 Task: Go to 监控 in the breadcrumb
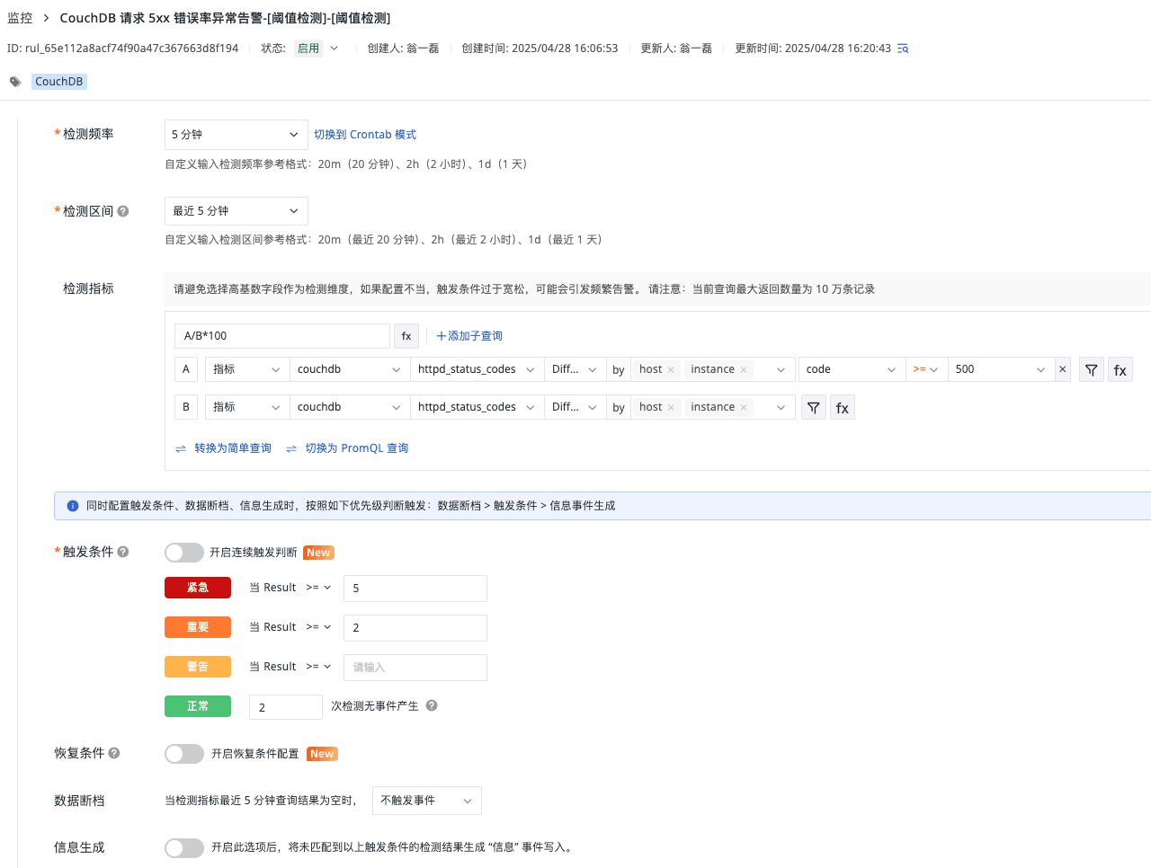[20, 18]
